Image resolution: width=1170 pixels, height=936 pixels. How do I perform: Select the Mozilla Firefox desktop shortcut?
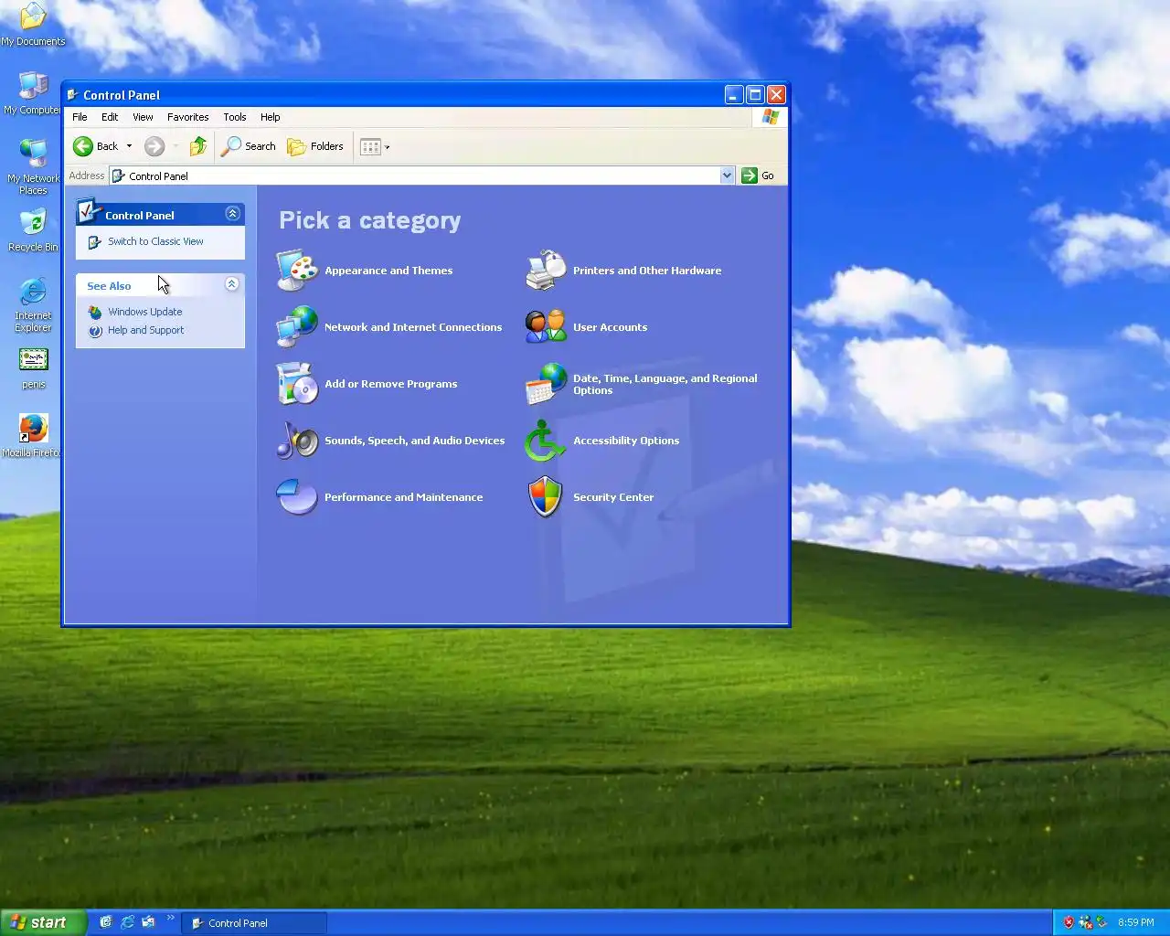pyautogui.click(x=33, y=435)
